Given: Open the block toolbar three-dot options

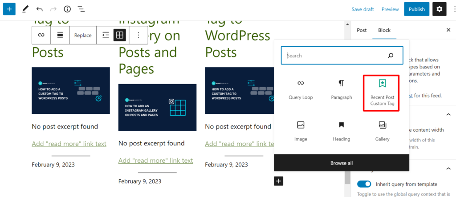Looking at the screenshot, I should (x=138, y=35).
